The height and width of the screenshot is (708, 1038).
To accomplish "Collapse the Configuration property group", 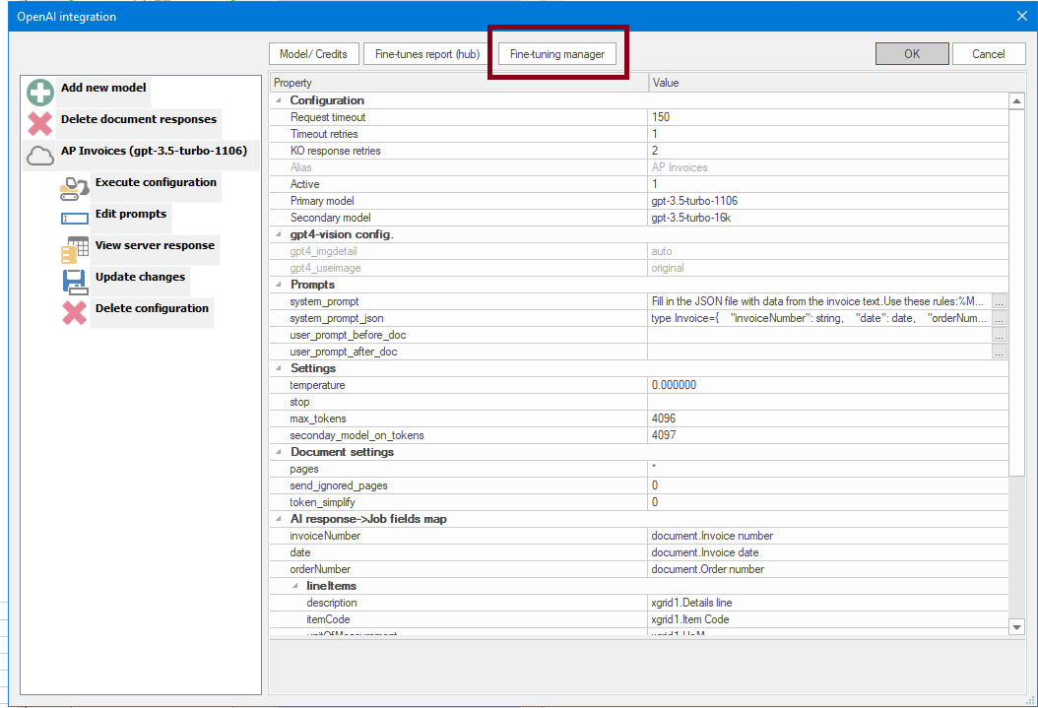I will click(279, 100).
